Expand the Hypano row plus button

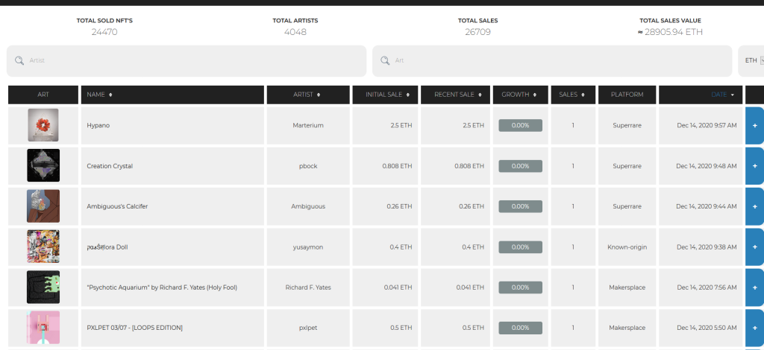[754, 125]
